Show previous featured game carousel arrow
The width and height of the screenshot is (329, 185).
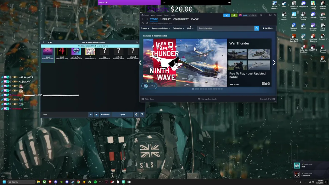coord(140,63)
